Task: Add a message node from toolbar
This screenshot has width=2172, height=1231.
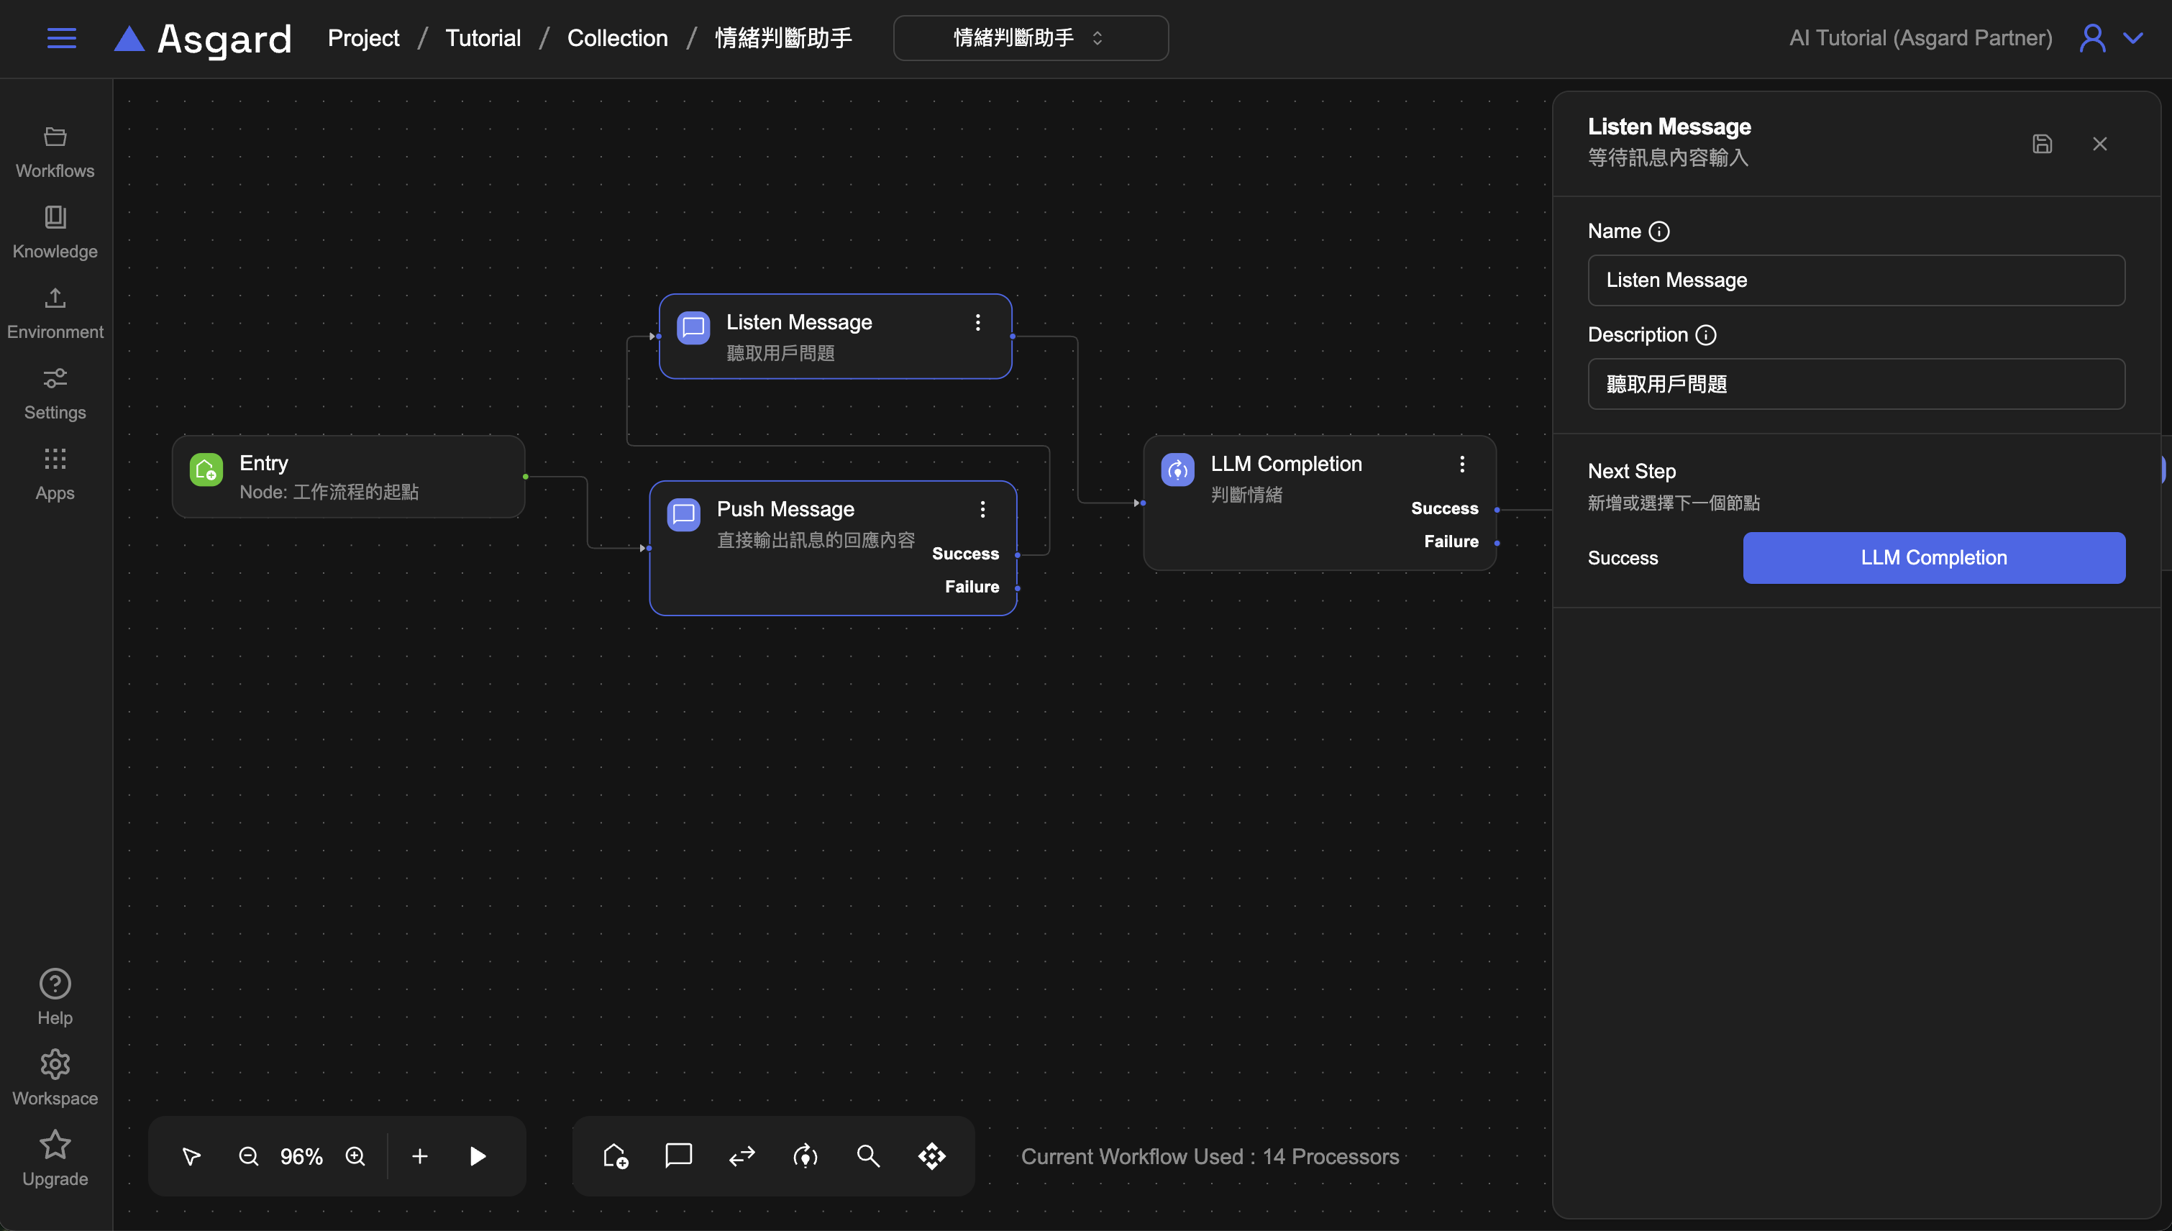Action: [678, 1155]
